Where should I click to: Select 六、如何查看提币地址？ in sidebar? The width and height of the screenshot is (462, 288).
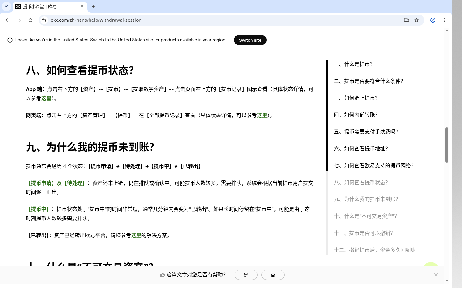(x=361, y=148)
